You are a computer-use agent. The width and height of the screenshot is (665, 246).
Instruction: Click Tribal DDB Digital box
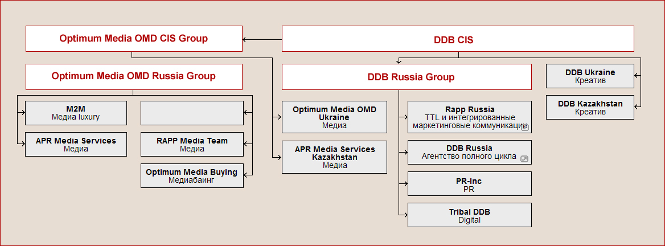click(x=470, y=215)
